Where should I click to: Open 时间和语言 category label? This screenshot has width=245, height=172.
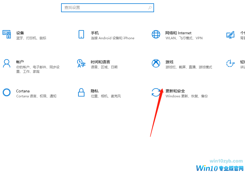[x=100, y=62]
